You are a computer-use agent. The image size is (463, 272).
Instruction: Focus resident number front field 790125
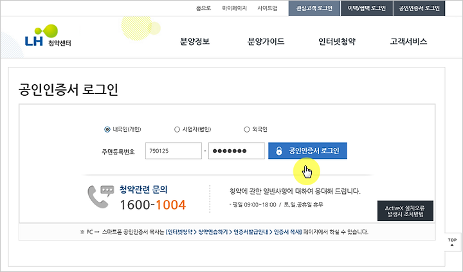[x=174, y=151]
